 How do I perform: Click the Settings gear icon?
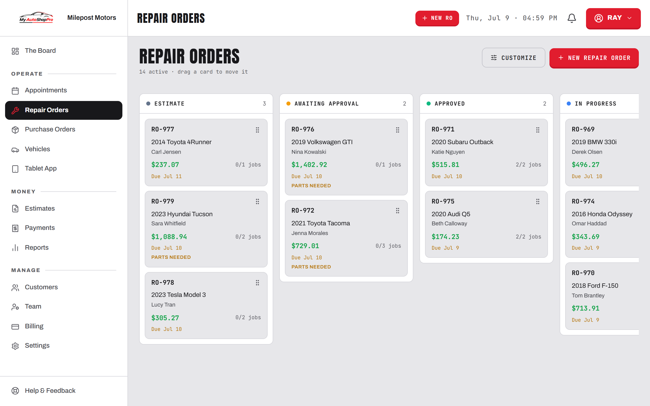pos(15,346)
